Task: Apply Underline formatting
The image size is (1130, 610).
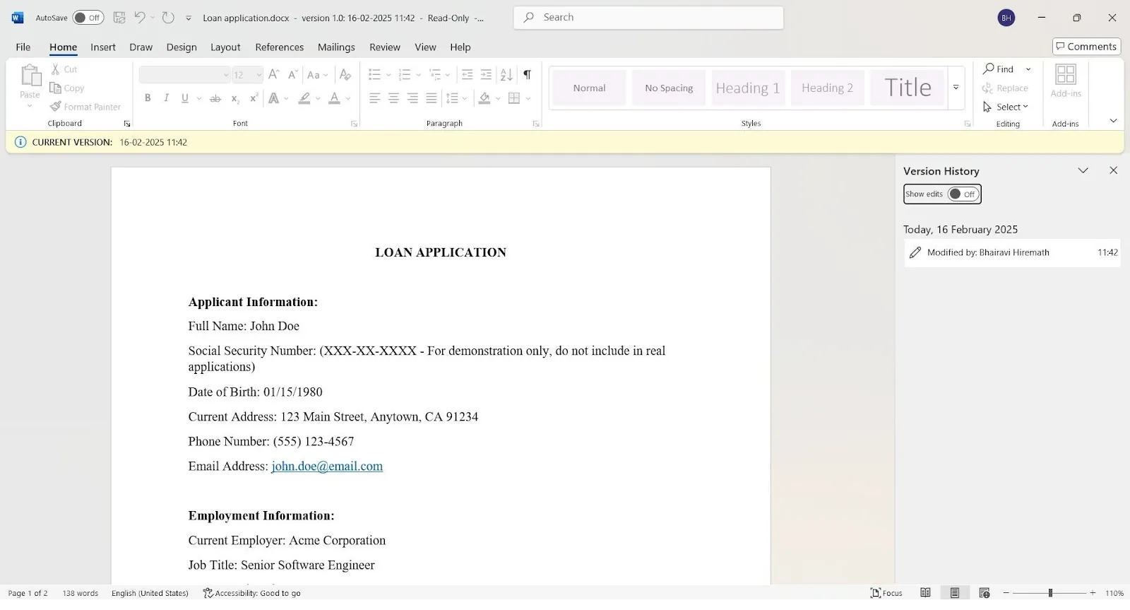Action: coord(184,98)
